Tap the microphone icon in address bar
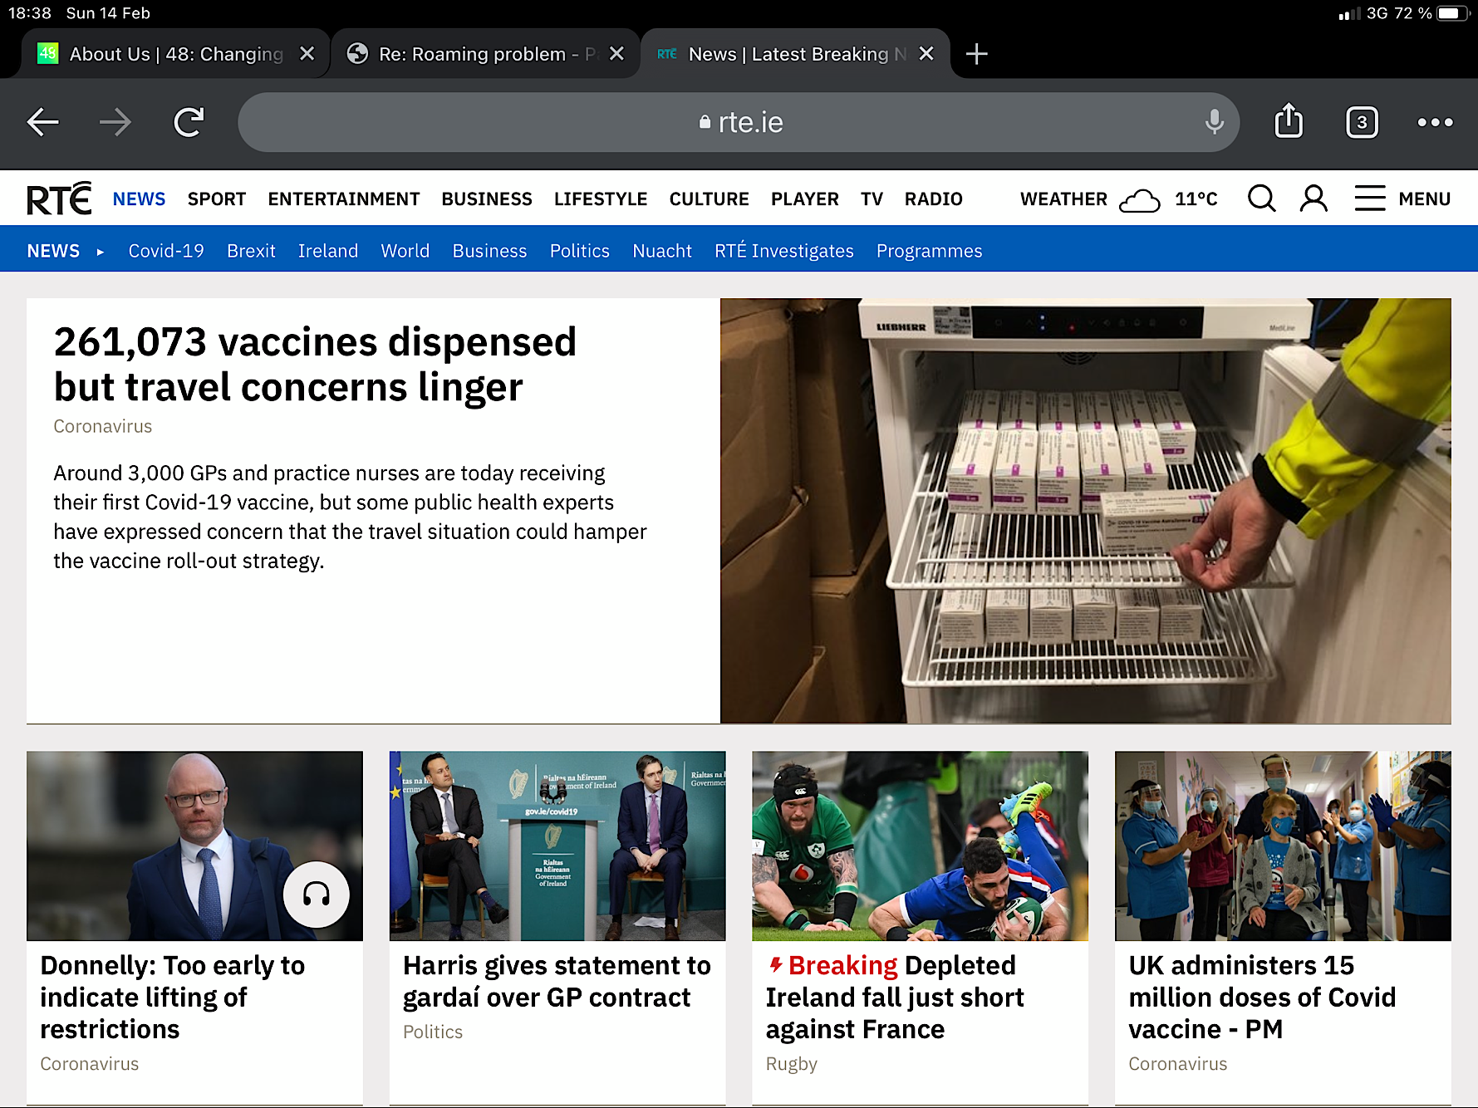 (1214, 122)
